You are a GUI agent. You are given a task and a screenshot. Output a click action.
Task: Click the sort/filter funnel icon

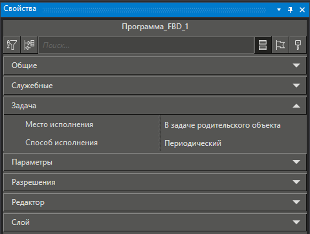(12, 45)
